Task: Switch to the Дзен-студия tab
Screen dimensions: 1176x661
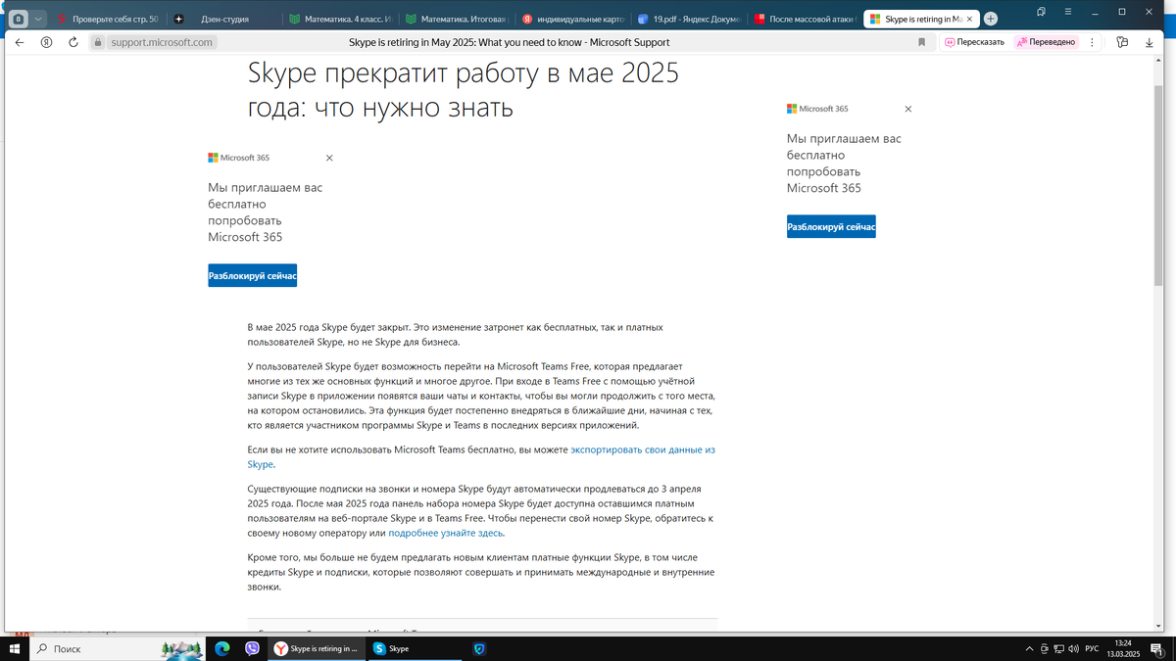Action: 223,19
